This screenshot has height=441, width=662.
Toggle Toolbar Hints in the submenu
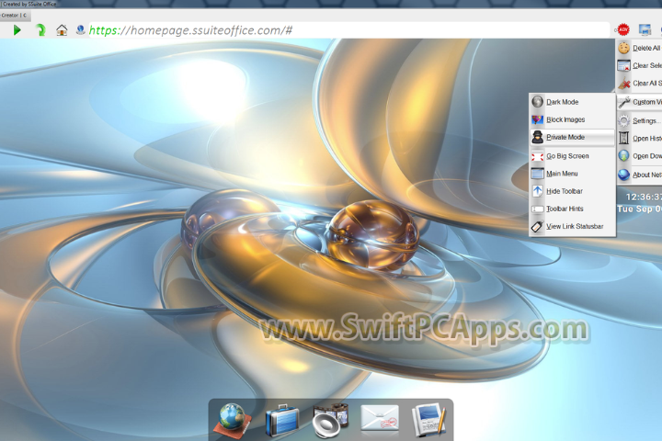pyautogui.click(x=572, y=209)
